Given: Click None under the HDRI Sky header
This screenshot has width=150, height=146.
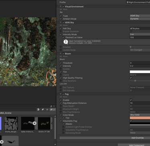Looking at the screenshot, I should click(65, 25).
